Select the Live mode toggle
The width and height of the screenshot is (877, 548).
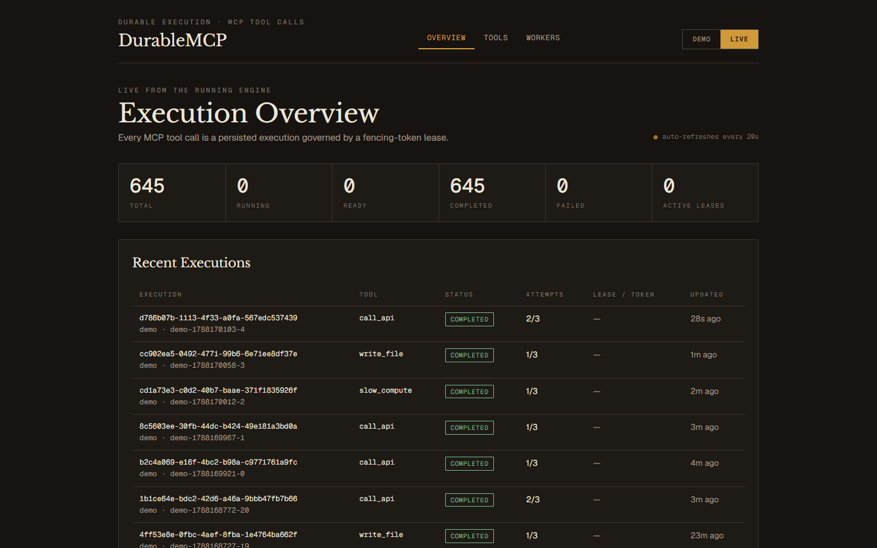(739, 40)
